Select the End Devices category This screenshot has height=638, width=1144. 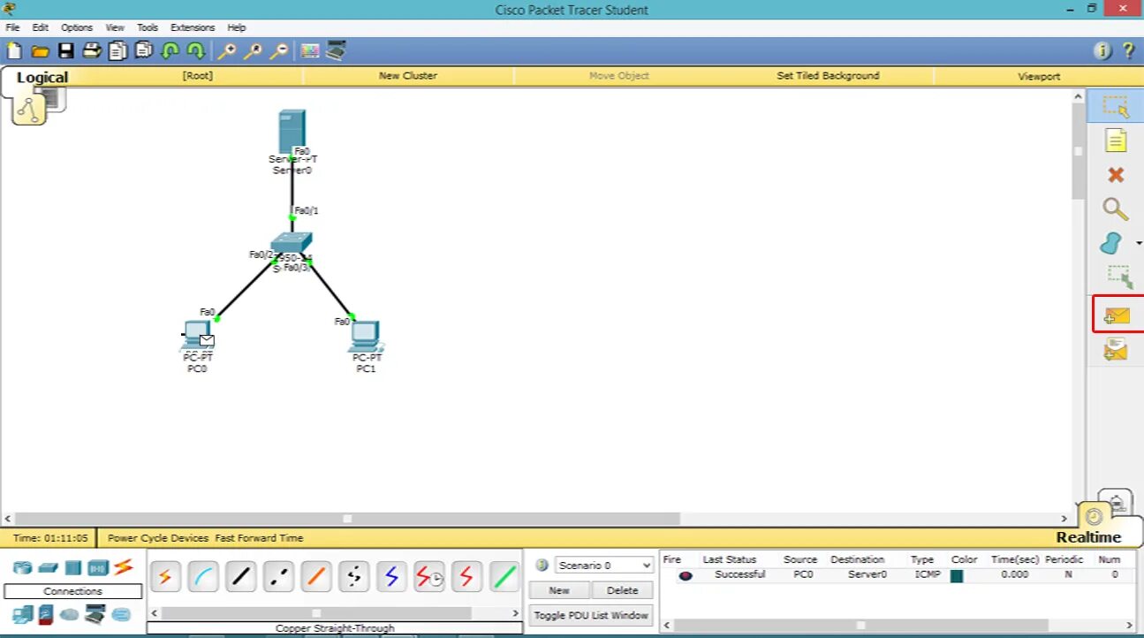click(22, 614)
